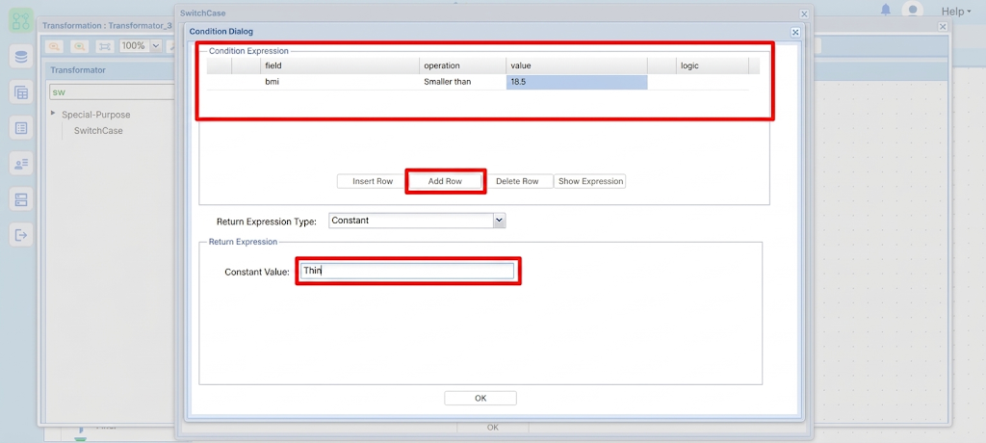
Task: Collapse the Special-Purpose tree node
Action: pyautogui.click(x=53, y=114)
